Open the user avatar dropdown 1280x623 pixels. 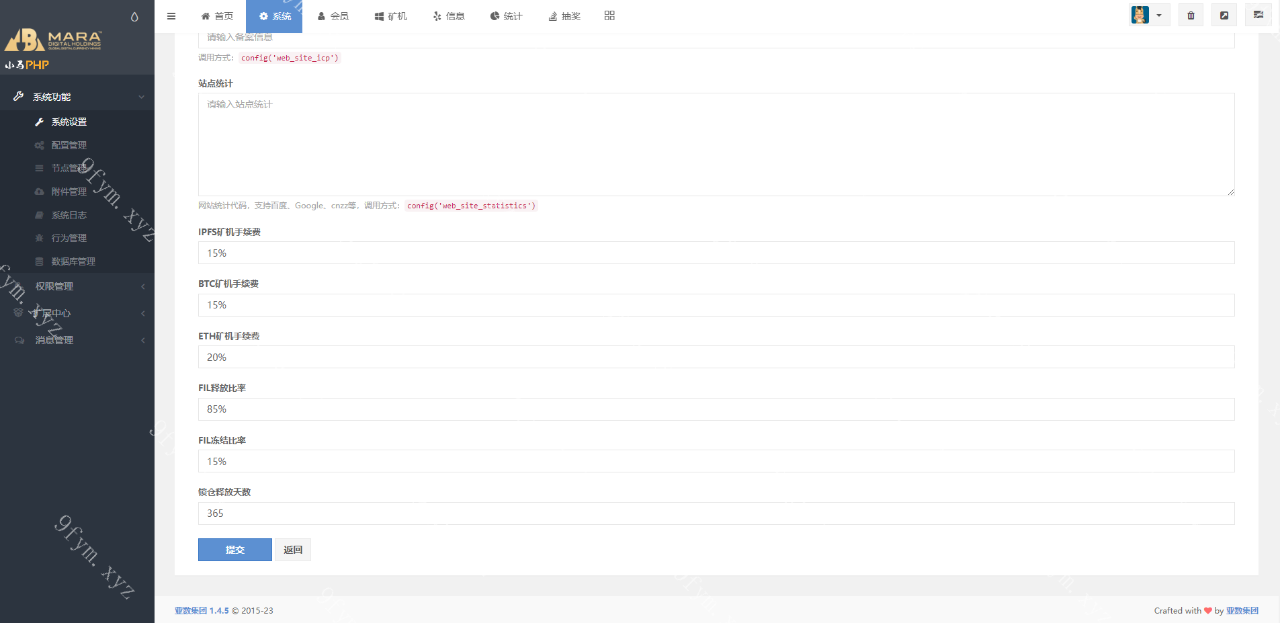[x=1149, y=15]
